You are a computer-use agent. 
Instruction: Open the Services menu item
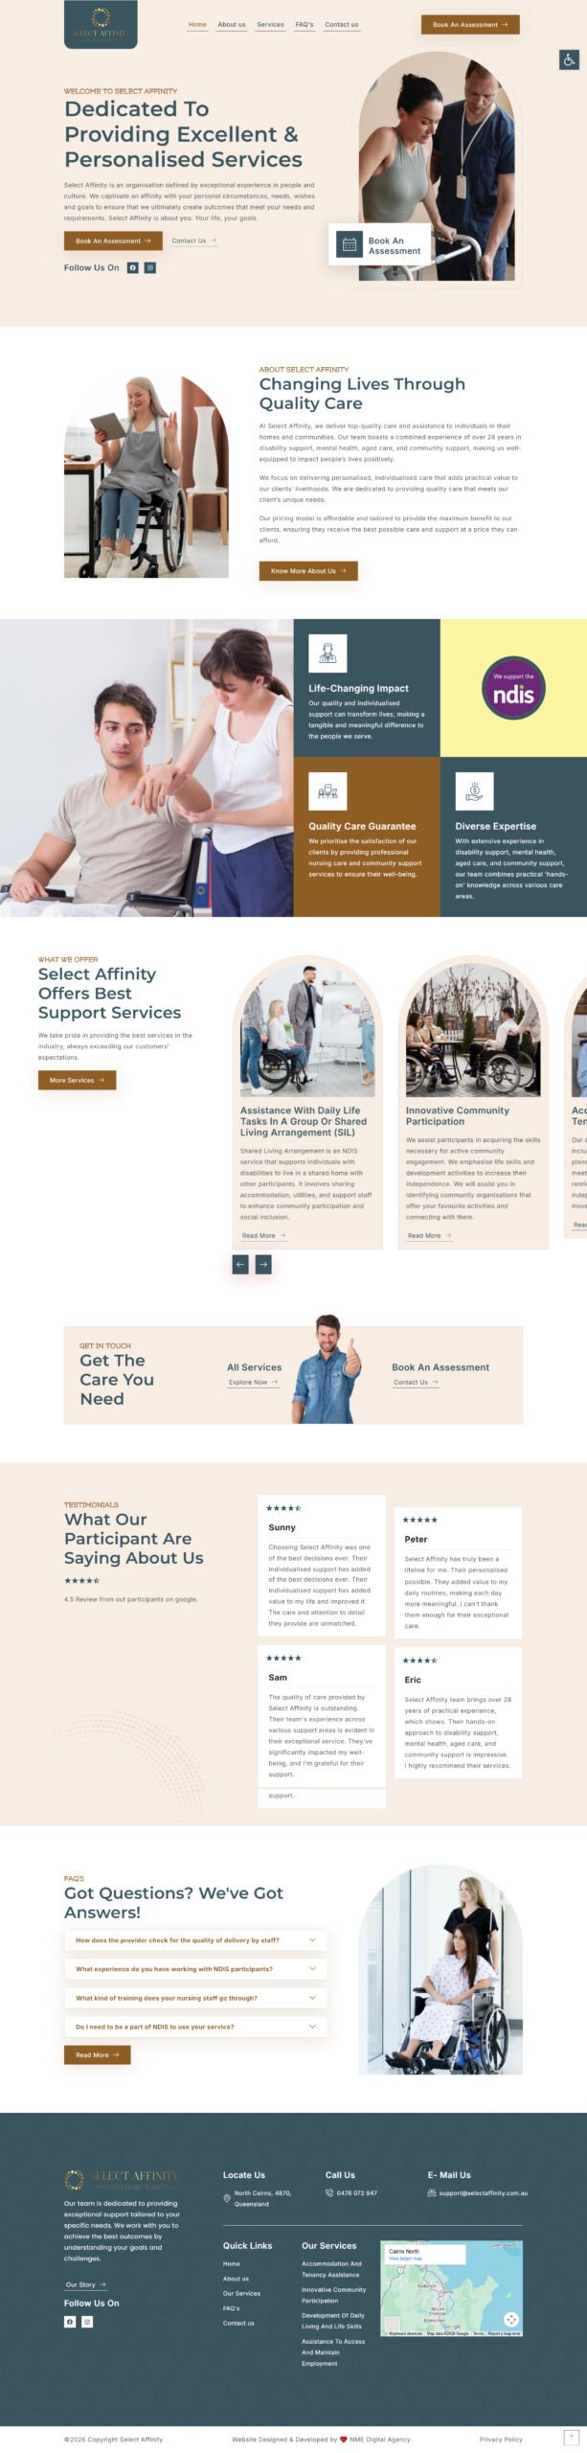(271, 25)
